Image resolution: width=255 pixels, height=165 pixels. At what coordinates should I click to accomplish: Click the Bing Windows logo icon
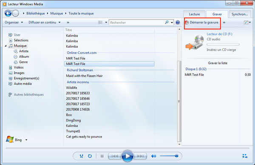[x=10, y=139]
